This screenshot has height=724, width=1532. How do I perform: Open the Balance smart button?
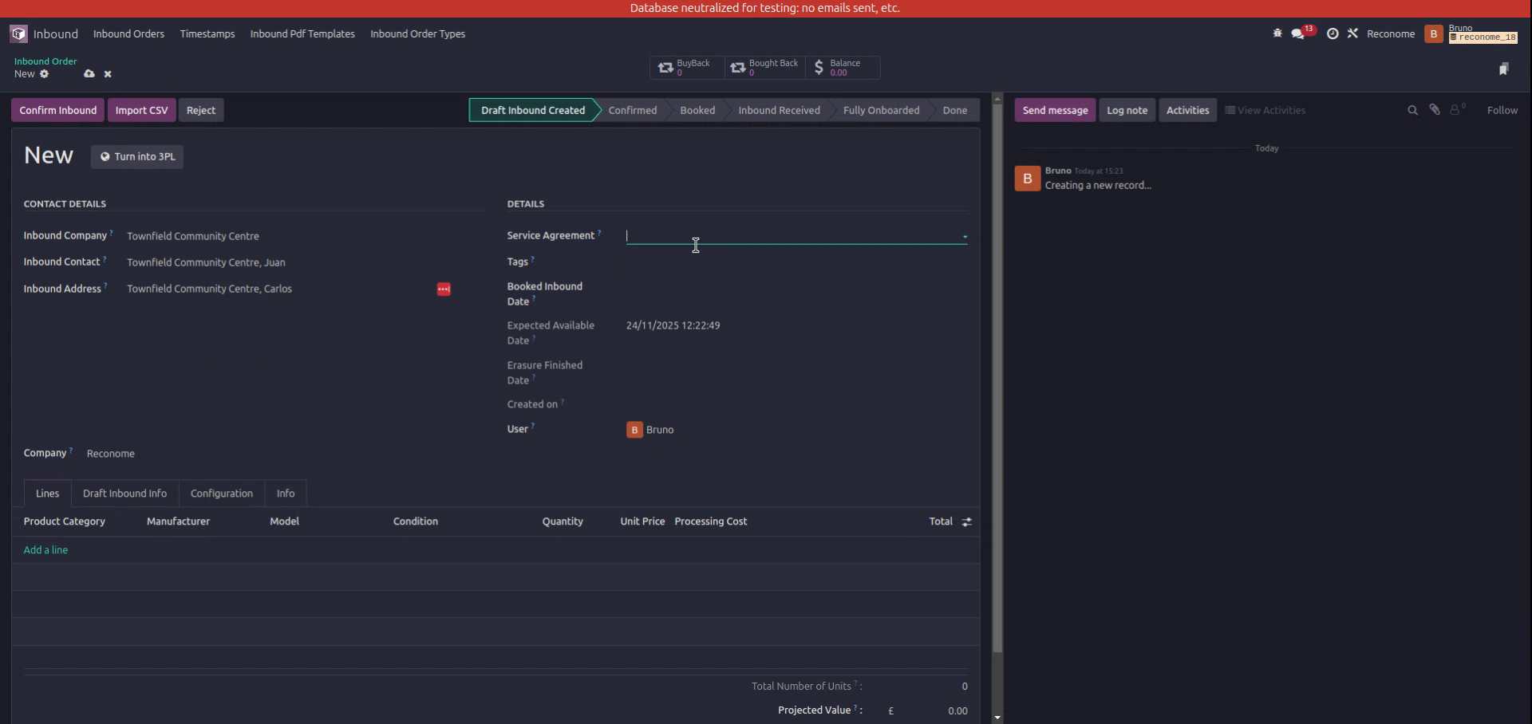coord(843,68)
